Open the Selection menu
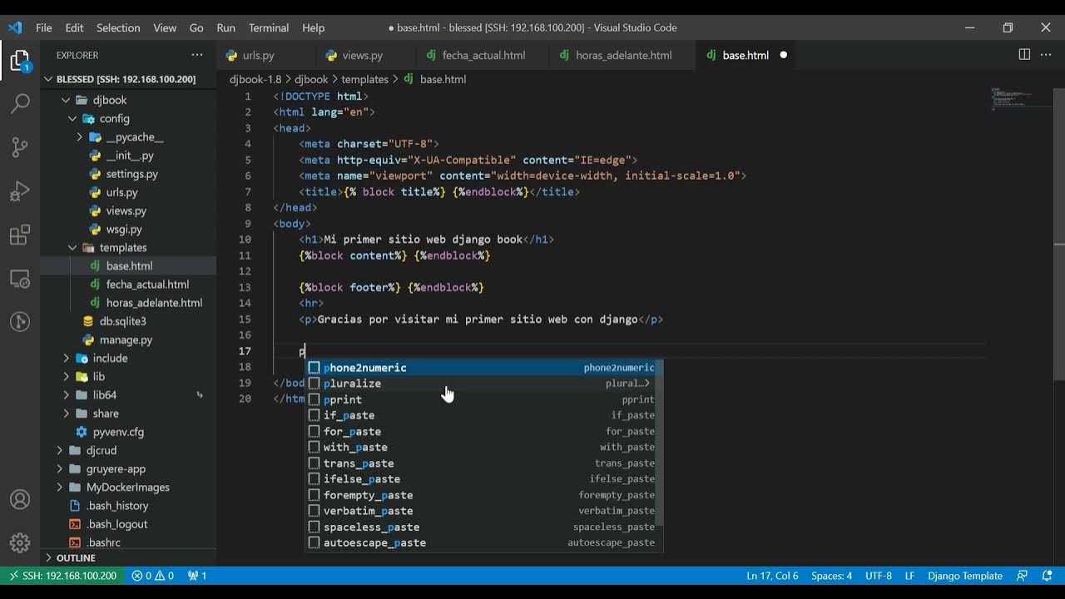 point(118,27)
